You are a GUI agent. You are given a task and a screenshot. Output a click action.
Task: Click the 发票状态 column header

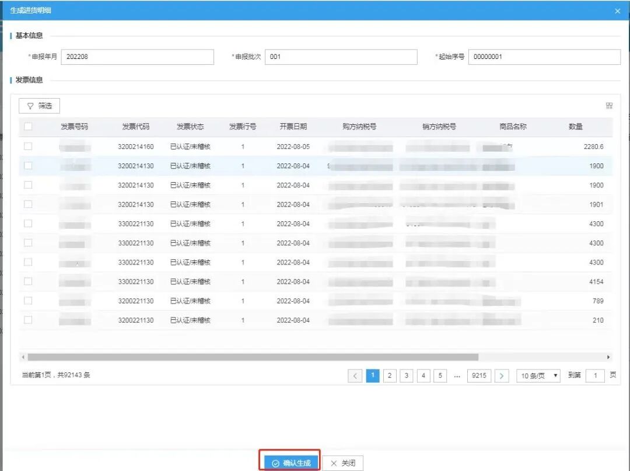tap(190, 127)
